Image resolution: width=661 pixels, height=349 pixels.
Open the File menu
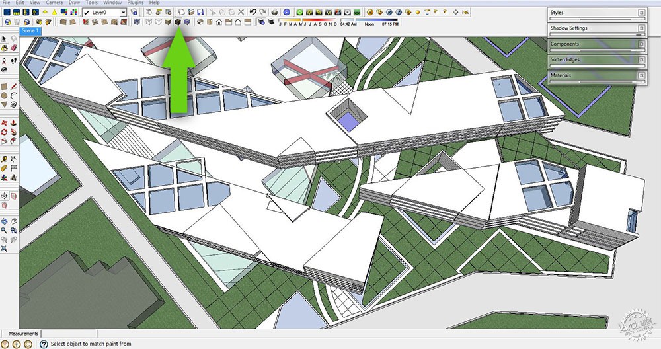(x=7, y=2)
